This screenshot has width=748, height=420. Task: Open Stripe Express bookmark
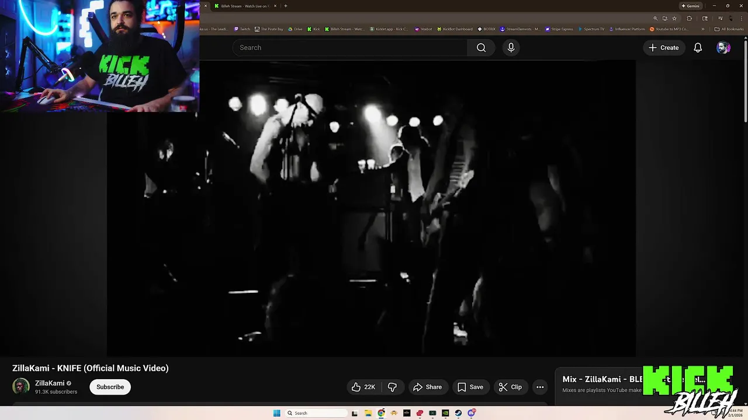(559, 29)
